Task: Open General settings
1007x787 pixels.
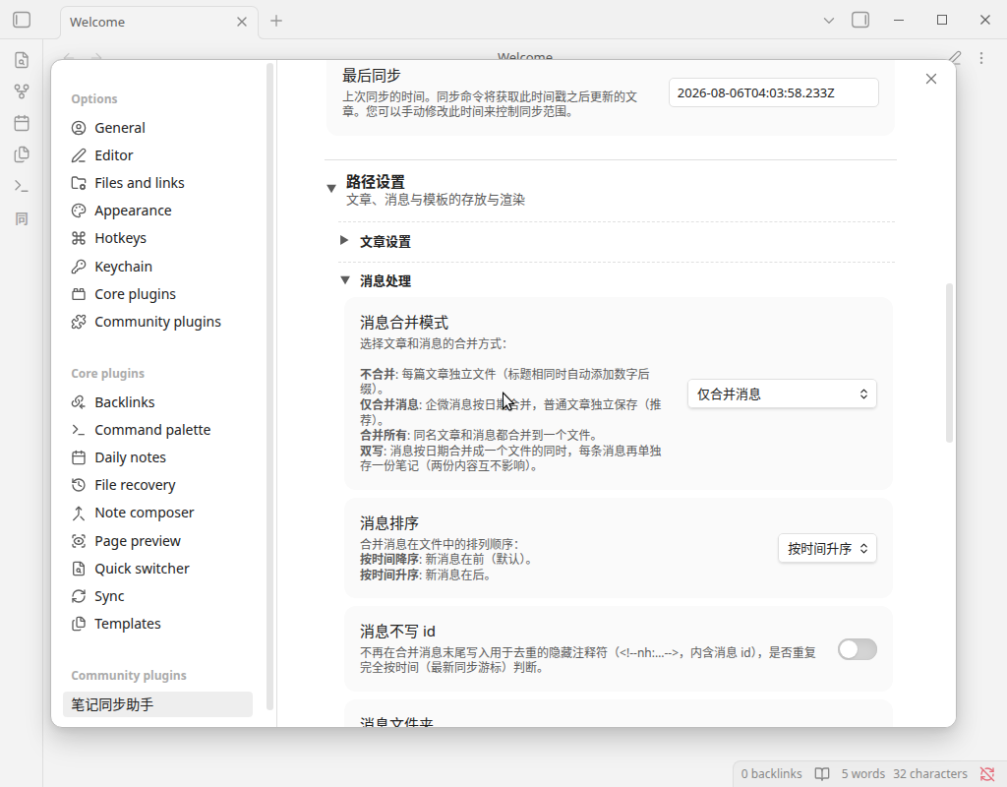Action: tap(158, 128)
